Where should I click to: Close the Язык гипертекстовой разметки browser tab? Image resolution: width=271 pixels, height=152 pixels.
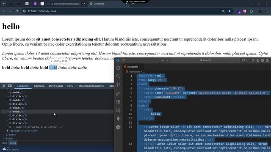[x=84, y=4]
